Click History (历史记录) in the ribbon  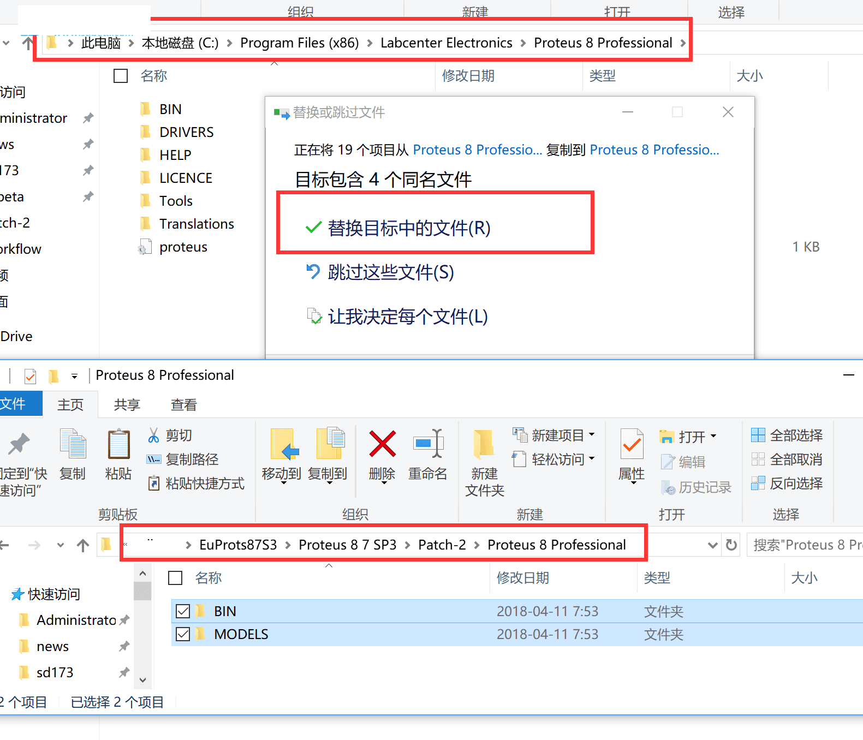coord(696,487)
